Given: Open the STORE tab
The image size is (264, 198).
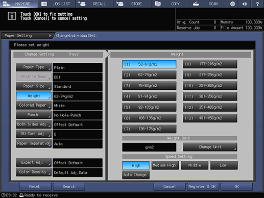Looking at the screenshot, I should [132, 4].
